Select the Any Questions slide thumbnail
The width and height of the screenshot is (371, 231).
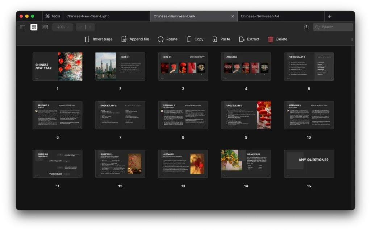[x=309, y=164]
